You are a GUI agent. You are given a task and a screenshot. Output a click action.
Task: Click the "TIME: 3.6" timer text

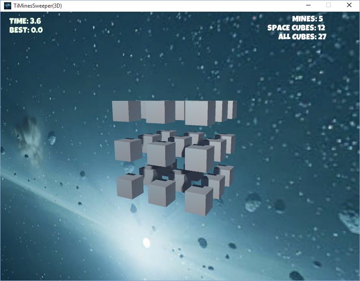25,21
